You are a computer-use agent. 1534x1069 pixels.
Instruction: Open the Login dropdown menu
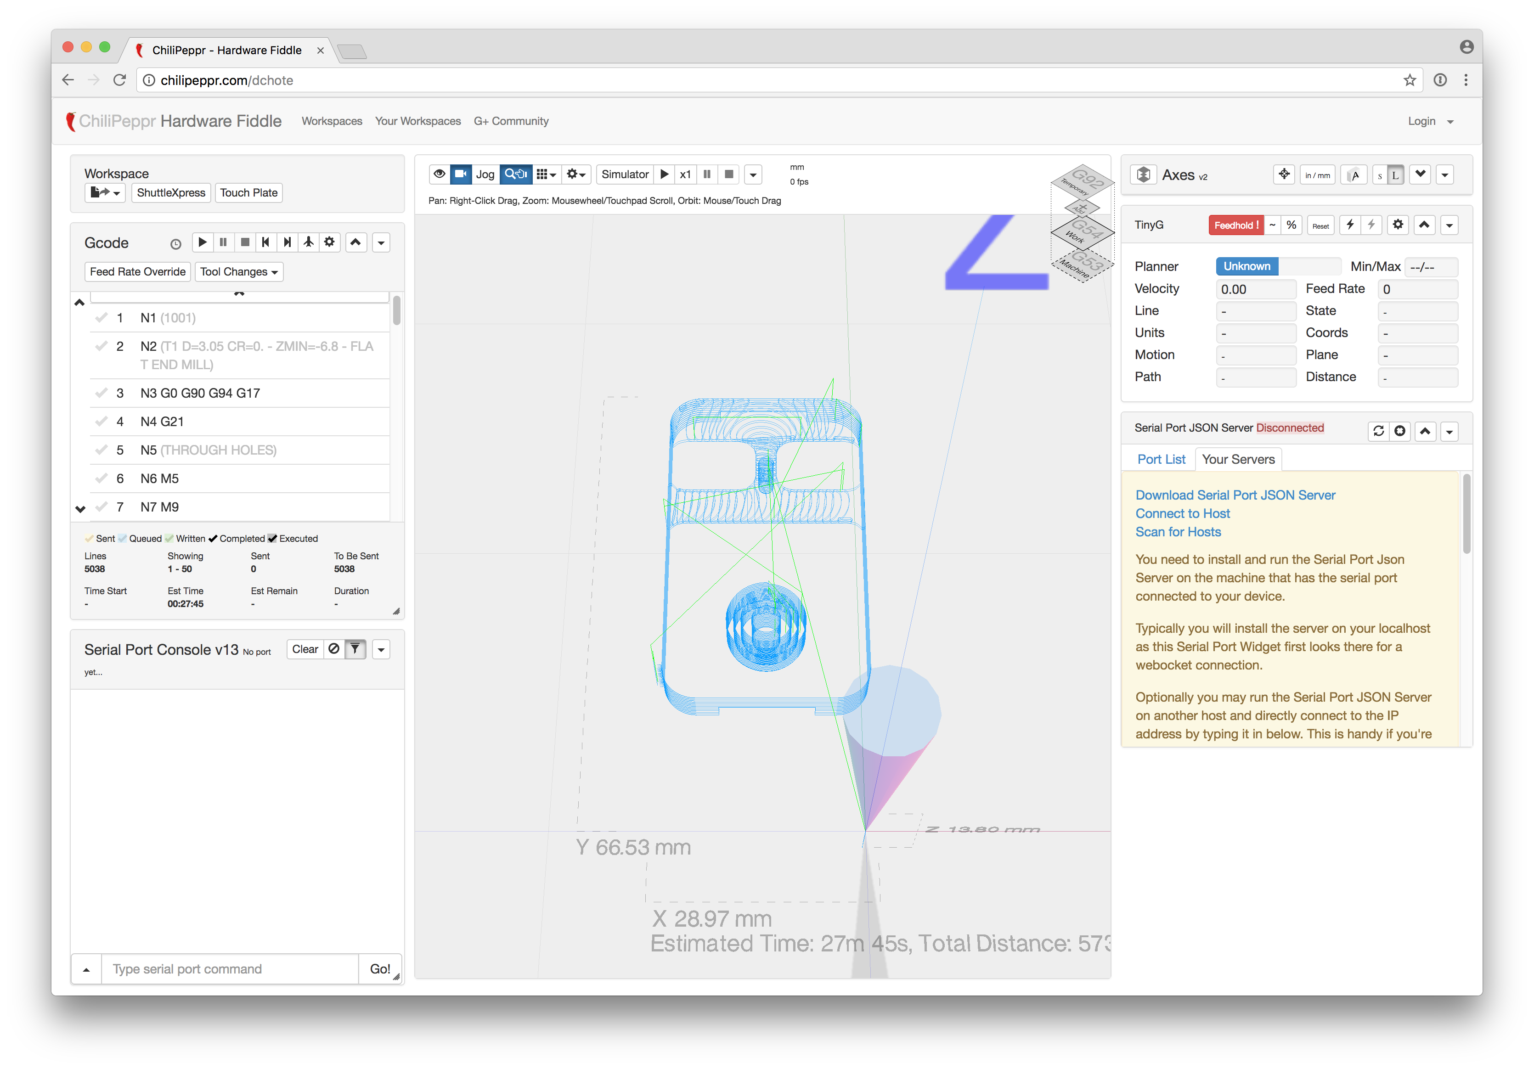(1430, 122)
